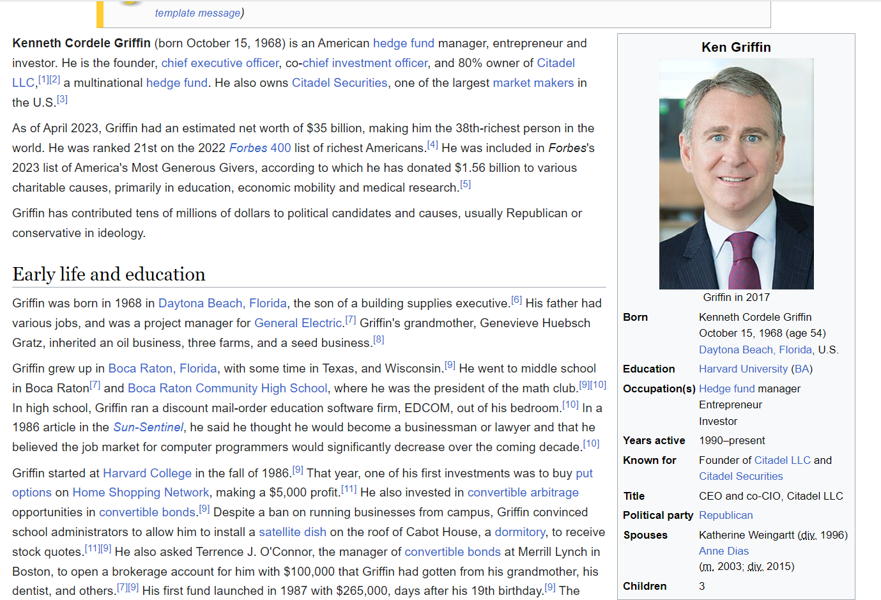
Task: Open the 'Home Shopping Network' link
Action: [141, 493]
